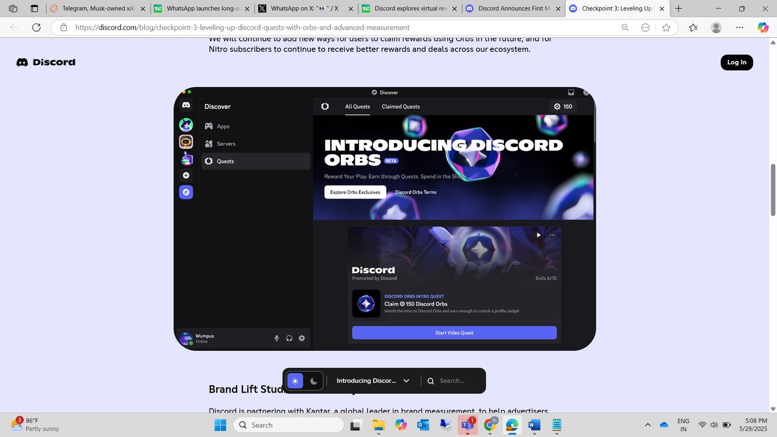The height and width of the screenshot is (437, 777).
Task: Click the Discord home icon in screenshot
Action: tap(186, 105)
